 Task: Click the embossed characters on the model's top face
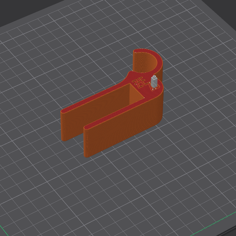(146, 84)
